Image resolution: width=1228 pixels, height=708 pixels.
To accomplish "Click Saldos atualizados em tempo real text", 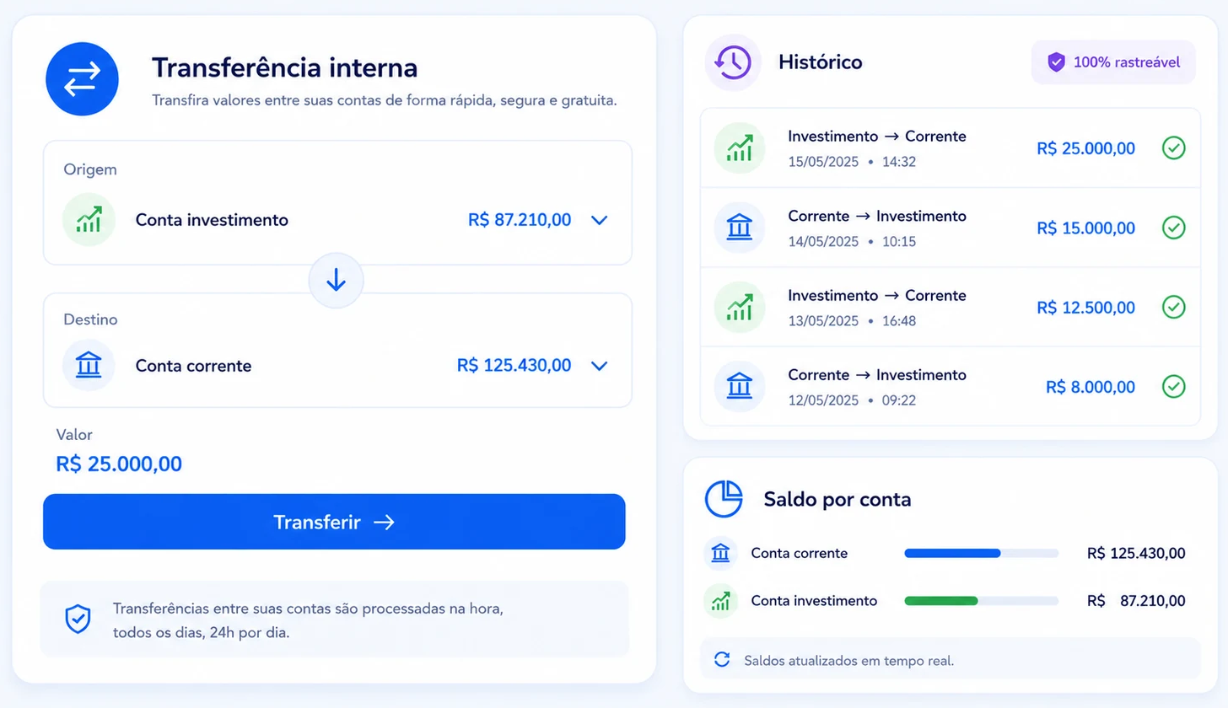I will (849, 660).
